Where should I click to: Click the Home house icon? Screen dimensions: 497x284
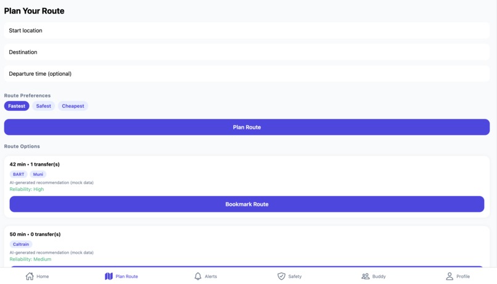tap(30, 276)
